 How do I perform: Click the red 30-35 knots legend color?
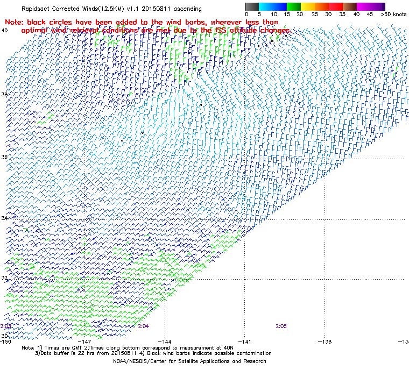tap(335, 6)
